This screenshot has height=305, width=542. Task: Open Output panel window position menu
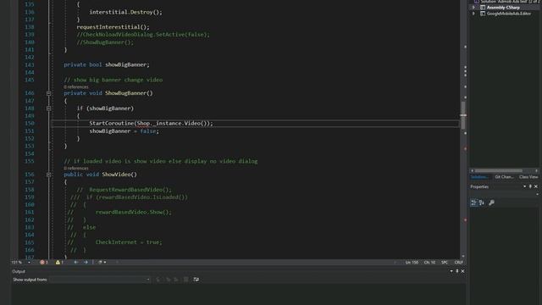451,271
